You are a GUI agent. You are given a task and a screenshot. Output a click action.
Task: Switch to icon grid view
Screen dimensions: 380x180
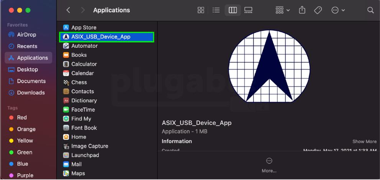[201, 10]
